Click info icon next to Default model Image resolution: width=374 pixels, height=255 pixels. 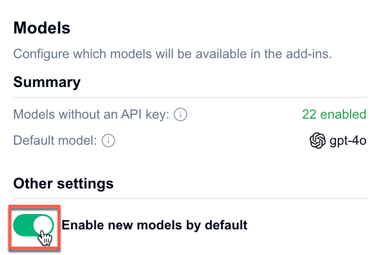click(x=108, y=141)
